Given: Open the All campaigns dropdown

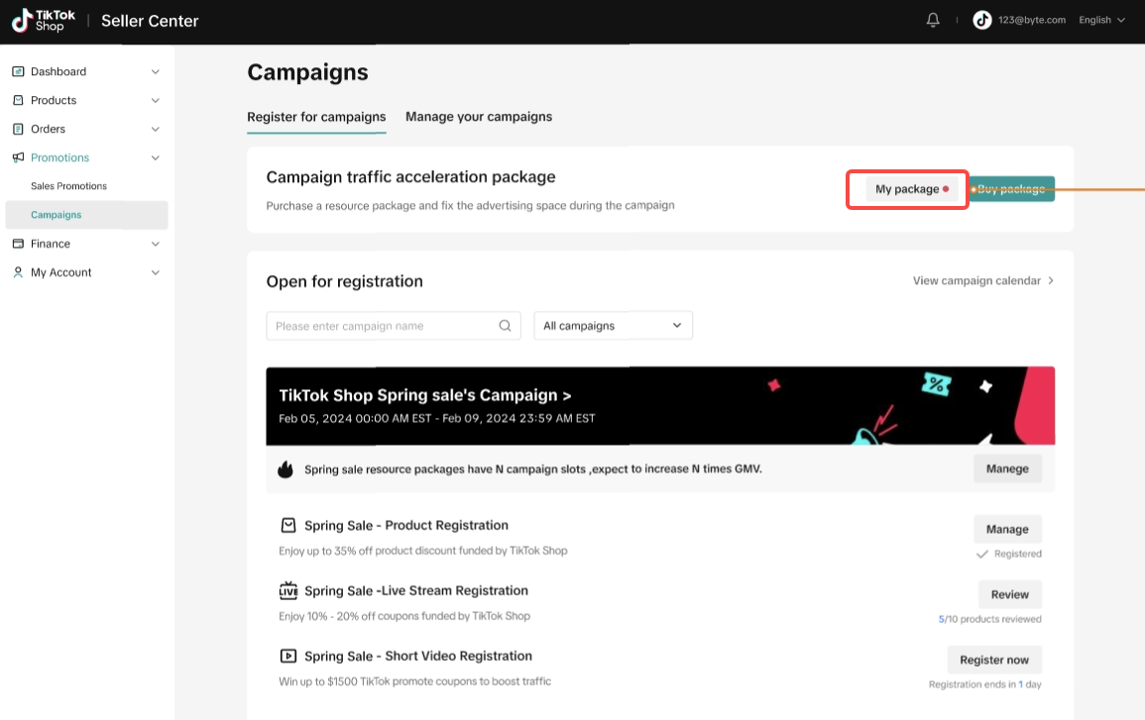Looking at the screenshot, I should point(613,326).
